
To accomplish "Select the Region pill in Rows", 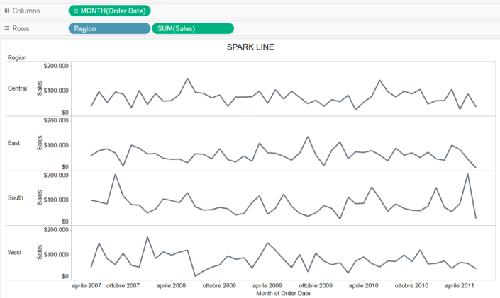I will pyautogui.click(x=108, y=28).
